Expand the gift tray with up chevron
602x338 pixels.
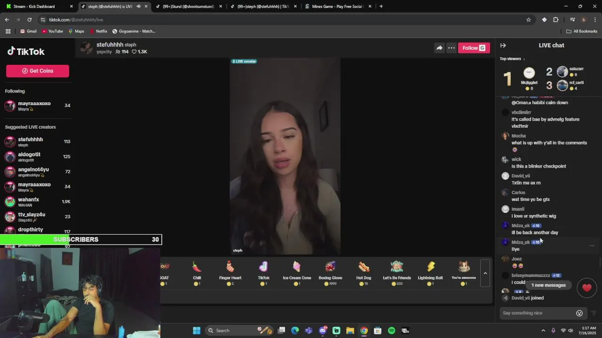485,273
